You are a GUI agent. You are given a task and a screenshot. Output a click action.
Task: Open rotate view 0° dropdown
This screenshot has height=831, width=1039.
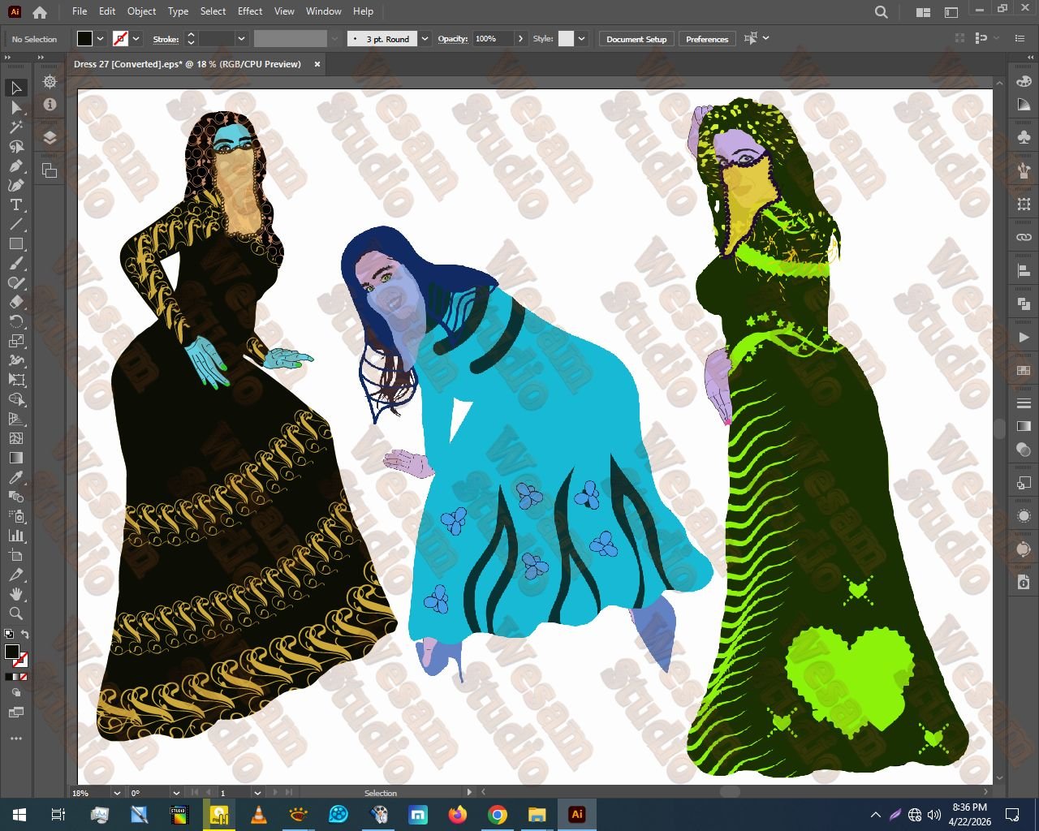coord(176,793)
